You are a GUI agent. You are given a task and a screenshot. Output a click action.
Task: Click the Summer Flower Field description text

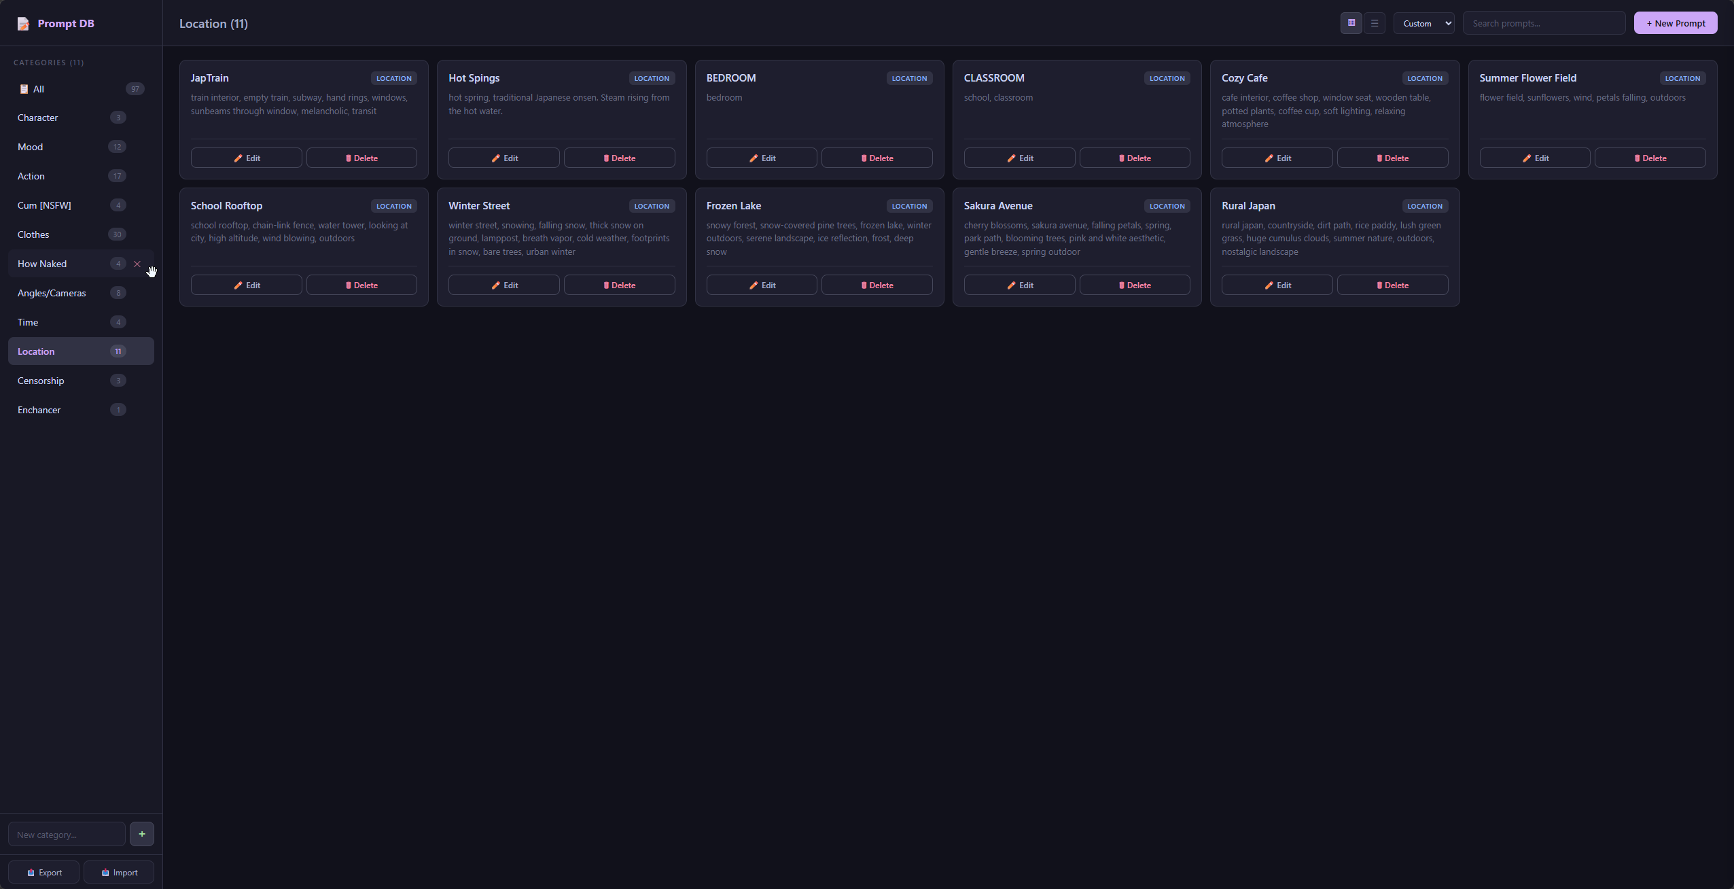pyautogui.click(x=1582, y=98)
